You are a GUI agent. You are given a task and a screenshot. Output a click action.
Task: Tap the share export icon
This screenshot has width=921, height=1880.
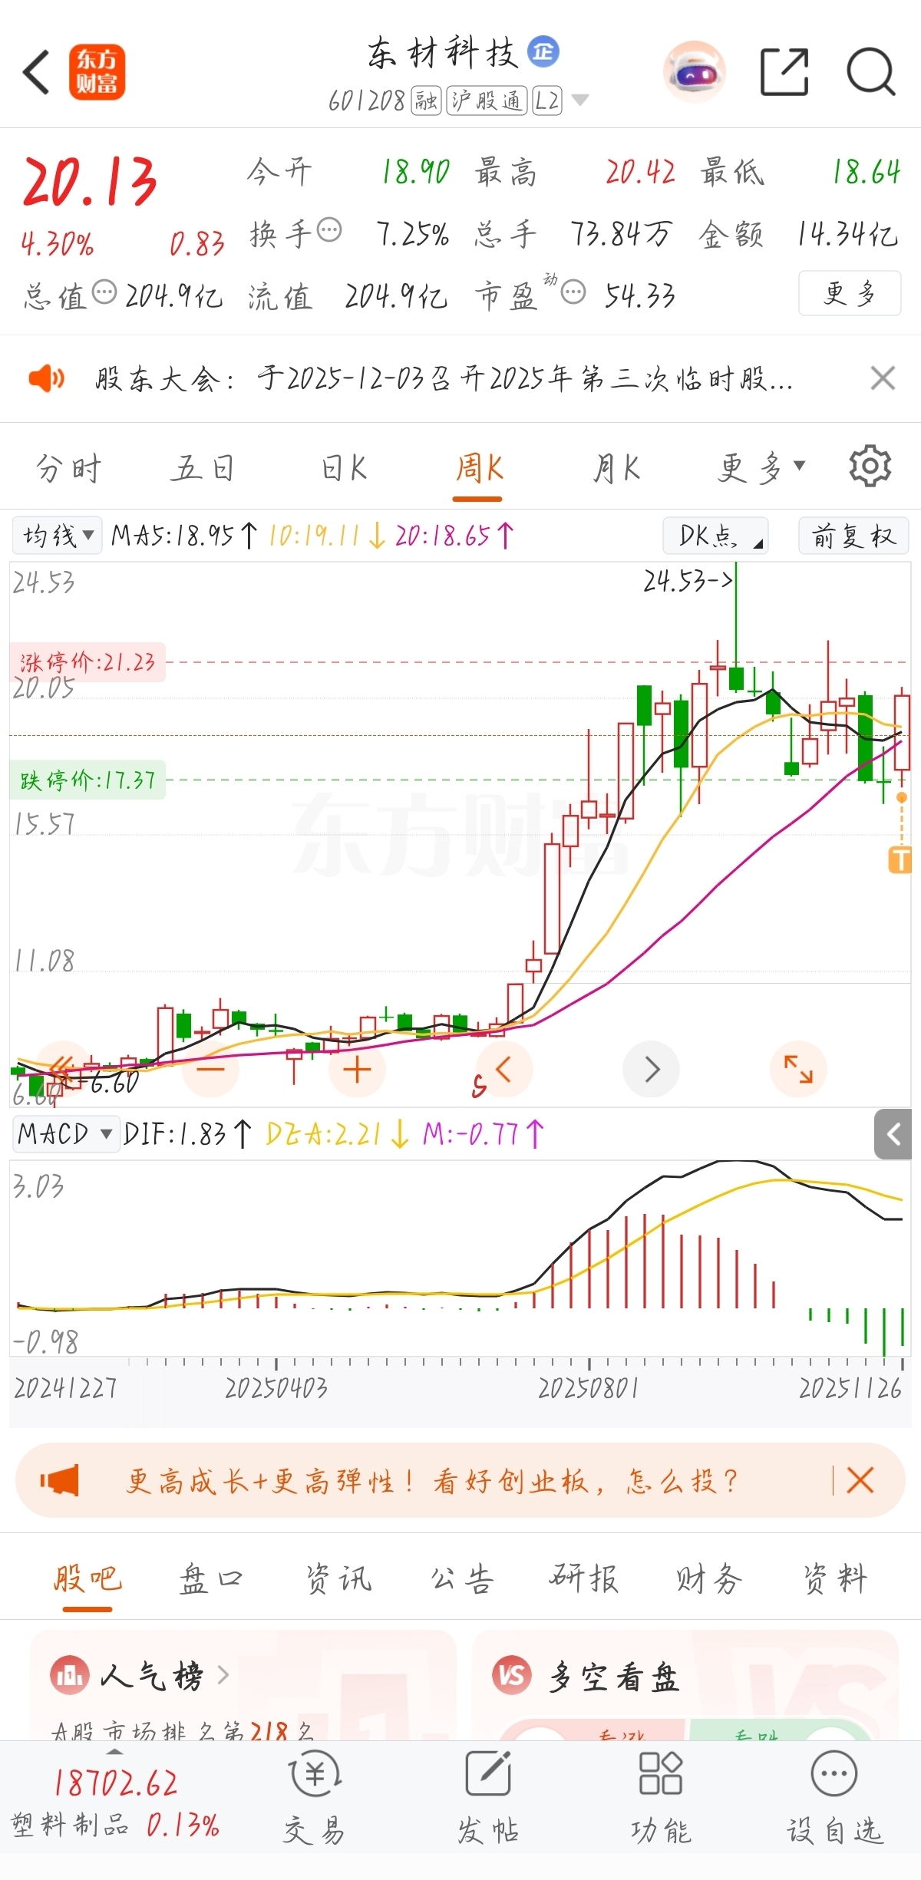pos(784,72)
